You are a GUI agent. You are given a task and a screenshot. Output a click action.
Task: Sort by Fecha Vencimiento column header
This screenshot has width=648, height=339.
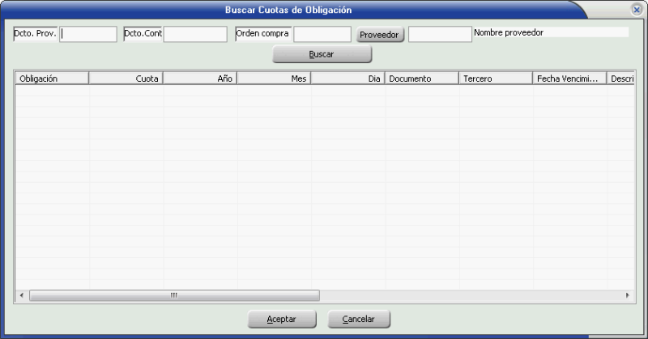coord(569,78)
